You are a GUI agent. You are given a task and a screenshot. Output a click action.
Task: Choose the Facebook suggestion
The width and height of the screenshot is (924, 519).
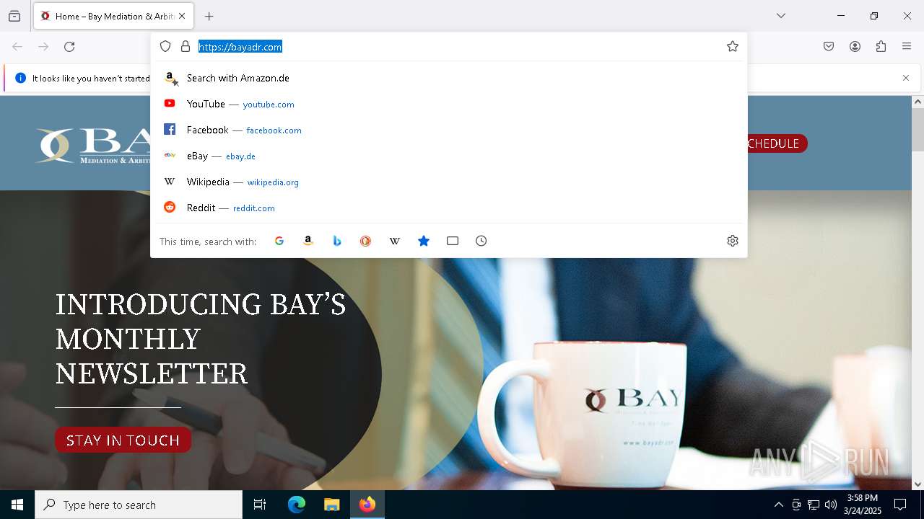tap(449, 130)
